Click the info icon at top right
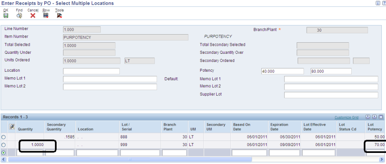This screenshot has height=164, width=386. 377,3
